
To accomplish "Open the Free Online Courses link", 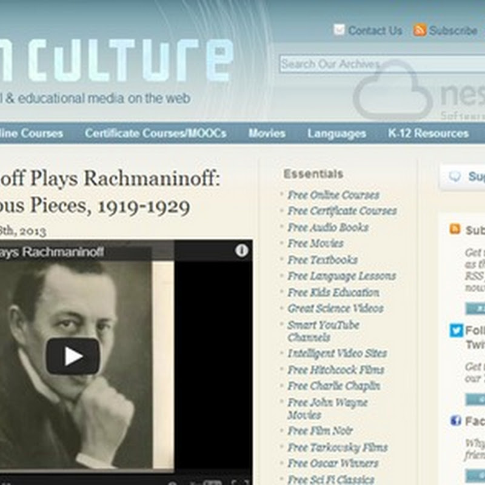I will tap(333, 195).
